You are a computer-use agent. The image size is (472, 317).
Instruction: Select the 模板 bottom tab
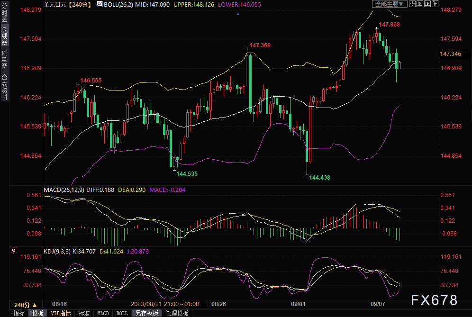(37, 313)
